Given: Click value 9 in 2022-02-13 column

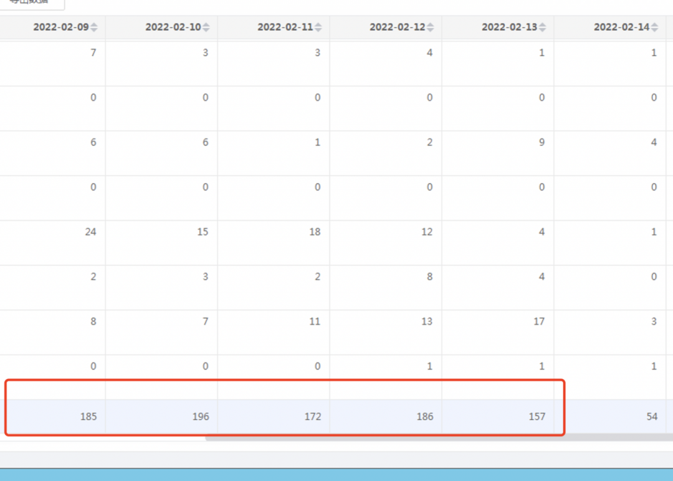Looking at the screenshot, I should coord(542,143).
